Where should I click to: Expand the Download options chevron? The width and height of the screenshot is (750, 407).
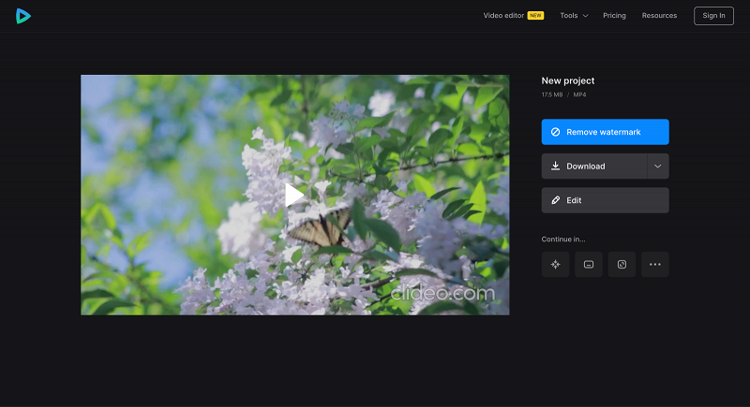[x=658, y=166]
